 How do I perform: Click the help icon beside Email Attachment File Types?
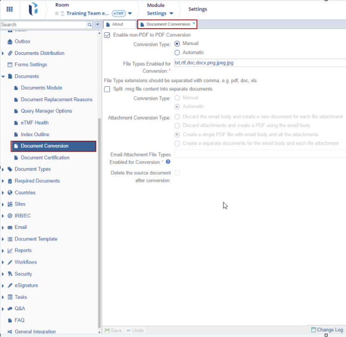(168, 162)
